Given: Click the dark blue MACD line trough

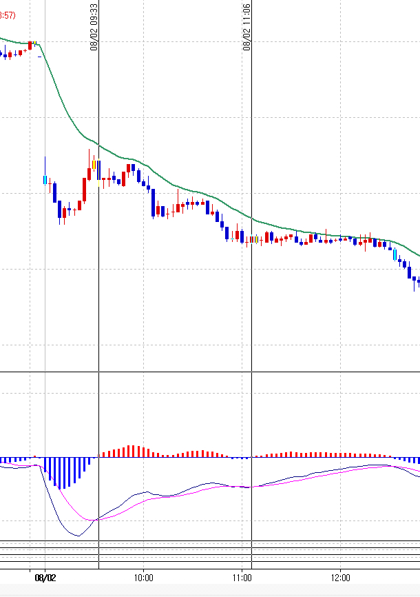Looking at the screenshot, I should [x=78, y=535].
